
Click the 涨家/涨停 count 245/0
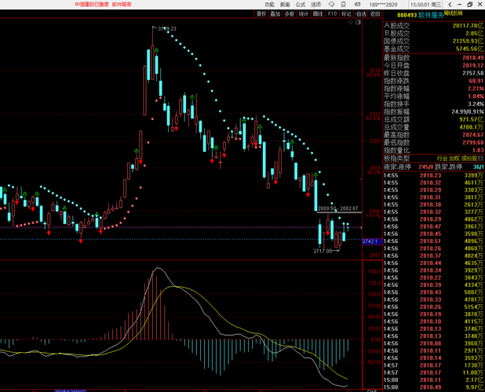pos(426,167)
